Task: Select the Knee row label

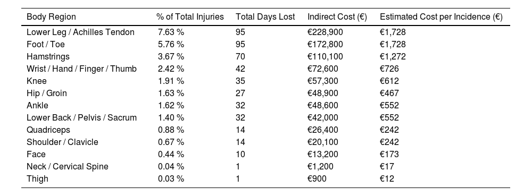Action: (37, 81)
